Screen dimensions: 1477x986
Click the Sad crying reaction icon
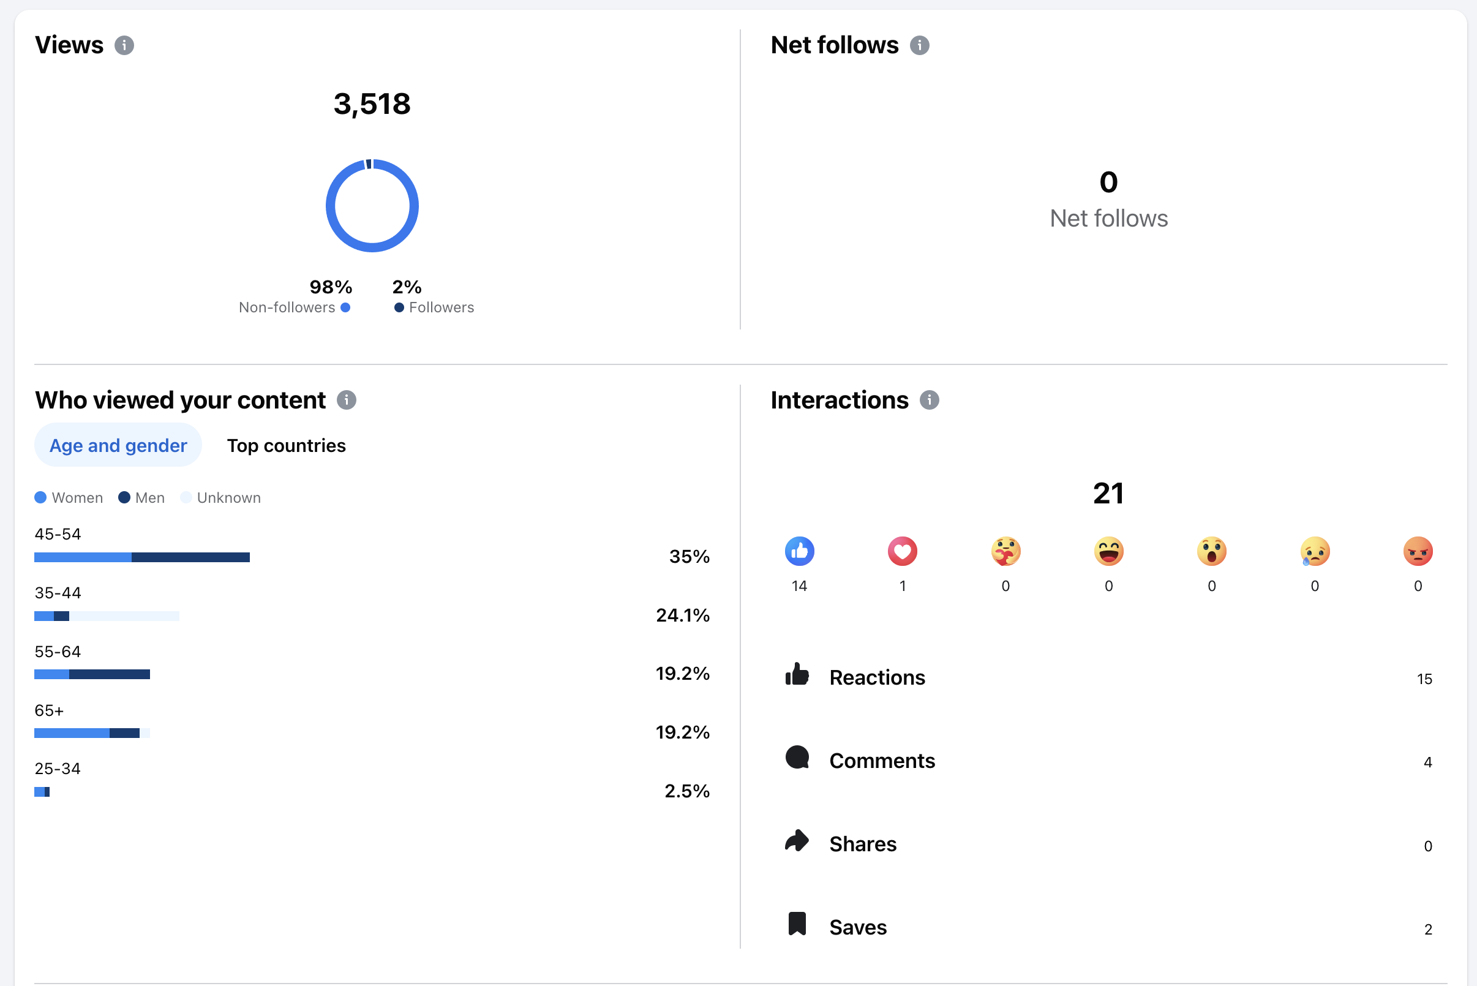pos(1315,551)
